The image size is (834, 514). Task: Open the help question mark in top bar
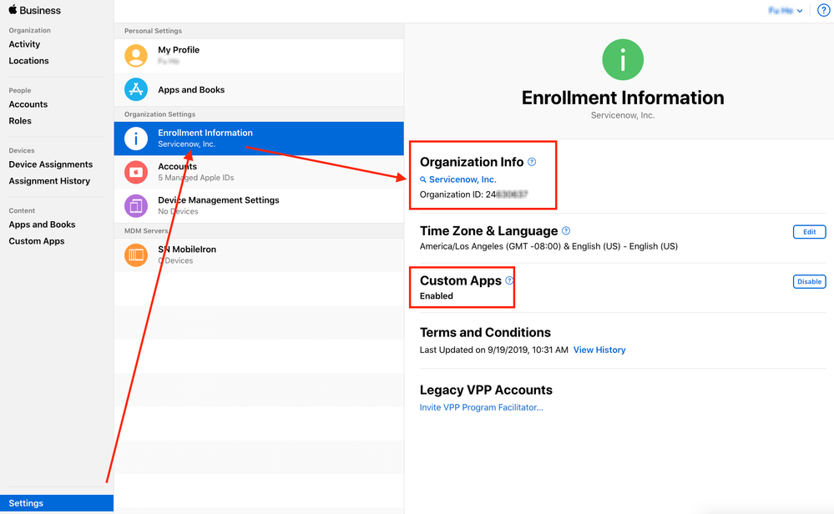[823, 10]
